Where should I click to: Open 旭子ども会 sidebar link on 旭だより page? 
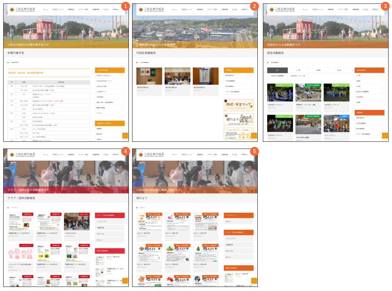point(238,251)
